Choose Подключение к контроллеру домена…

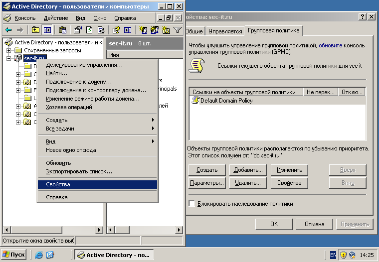point(97,90)
